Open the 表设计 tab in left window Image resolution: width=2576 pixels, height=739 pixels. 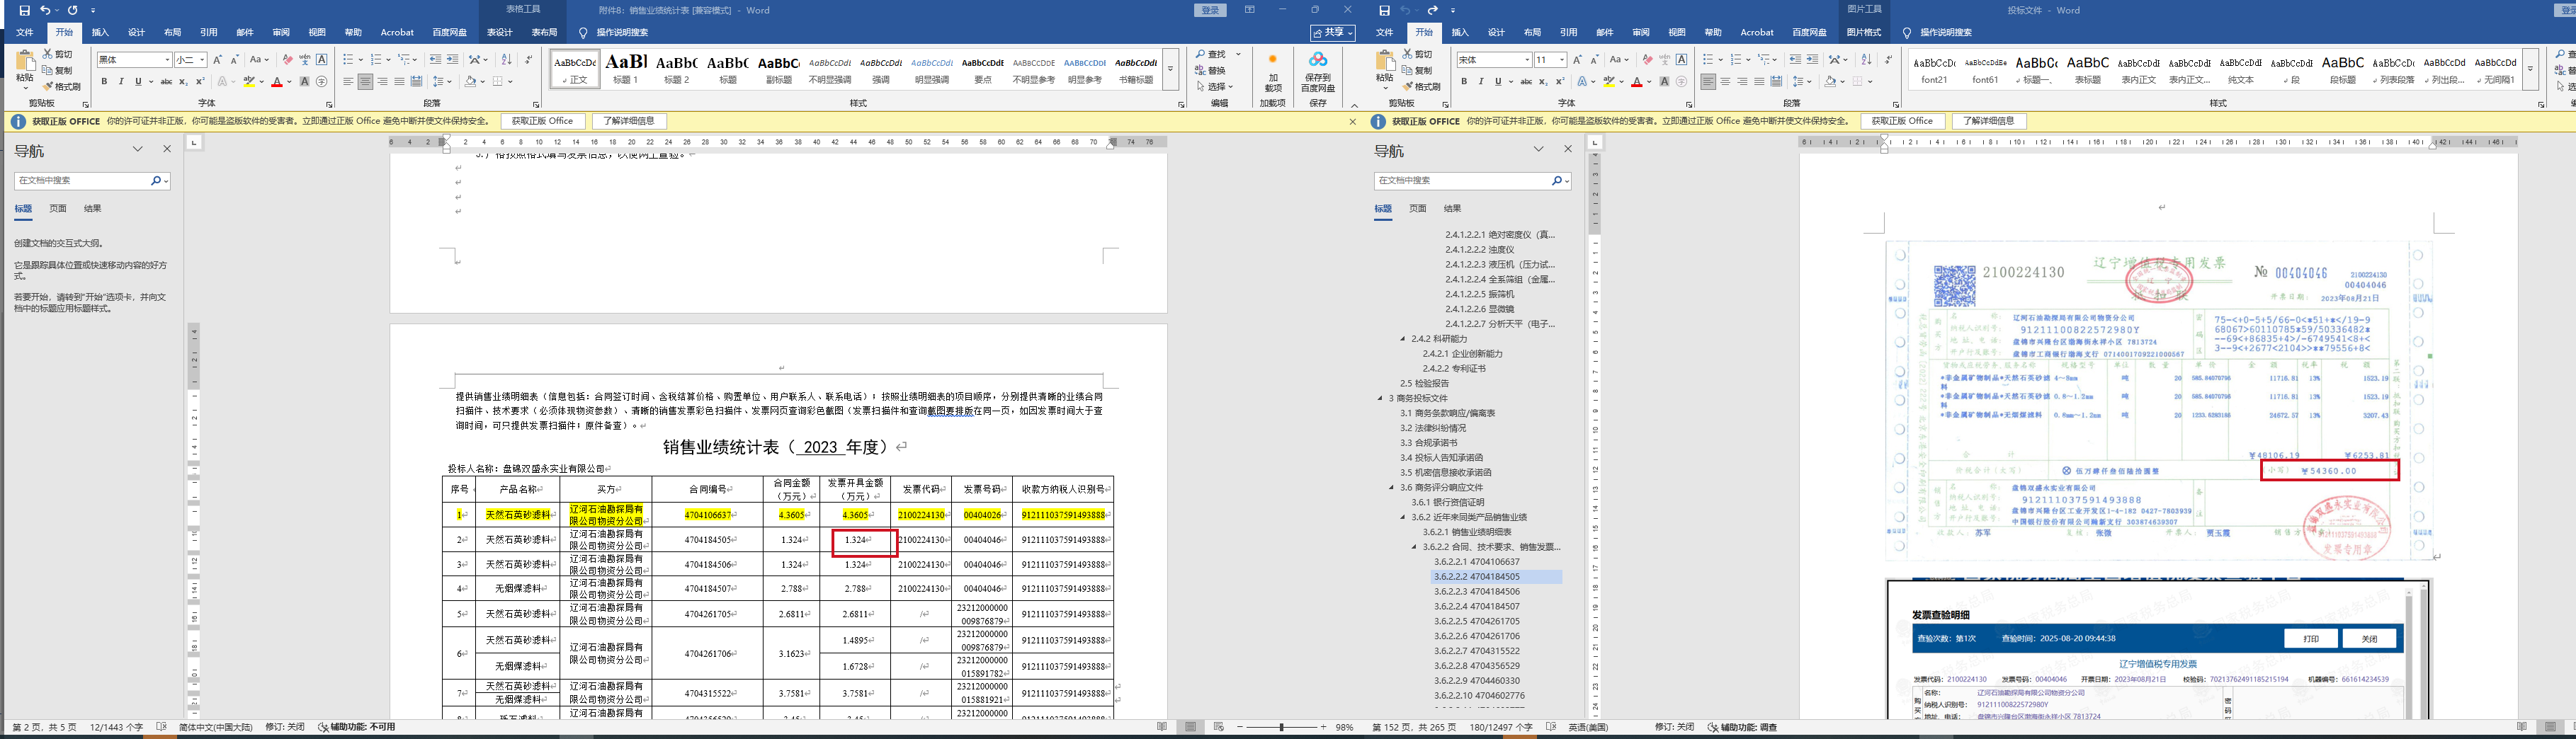(x=499, y=32)
